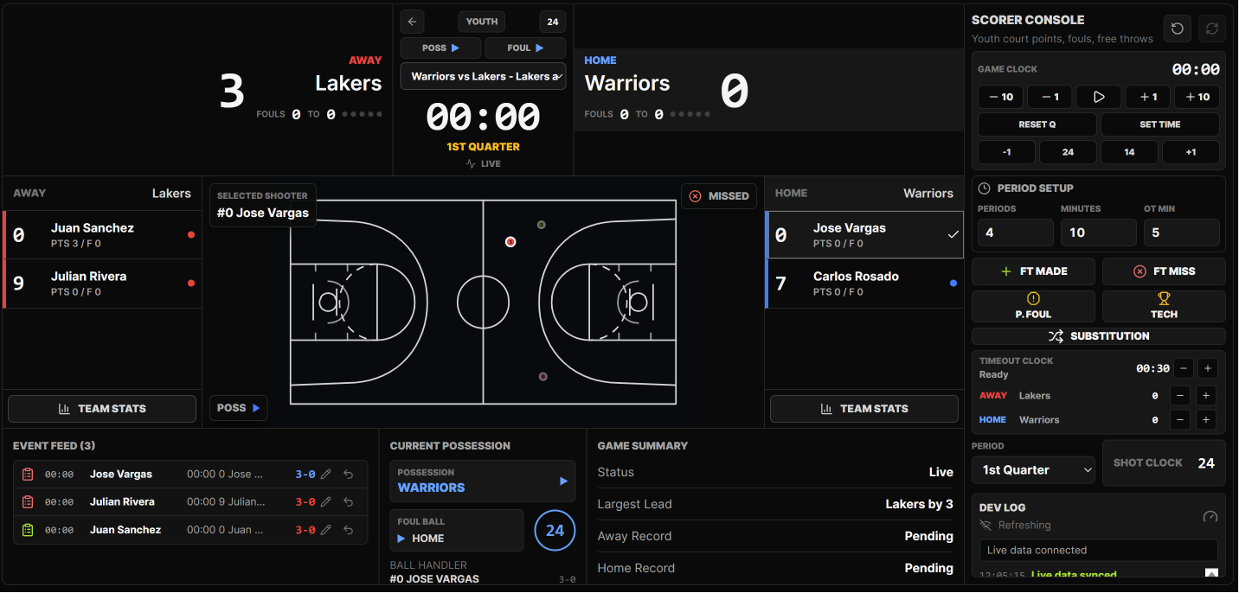
Task: Toggle the MISSED shot button on court
Action: 719,196
